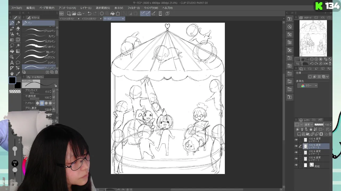The height and width of the screenshot is (191, 341).
Task: Choose the カブラペン sub tool
Action: point(39,41)
